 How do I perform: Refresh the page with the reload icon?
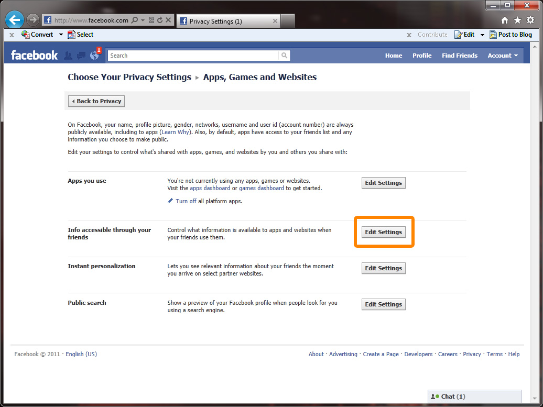tap(160, 20)
